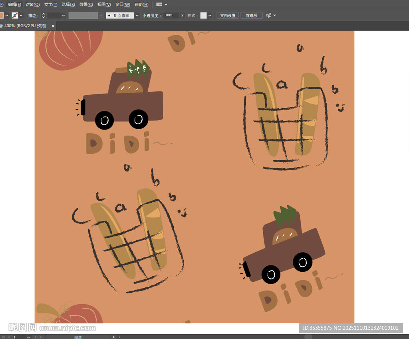This screenshot has width=409, height=339.
Task: Close the document tab
Action: pos(53,26)
